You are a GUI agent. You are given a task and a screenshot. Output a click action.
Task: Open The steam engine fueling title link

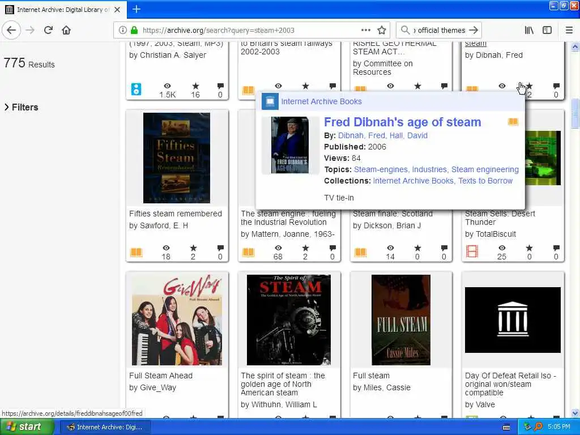288,218
